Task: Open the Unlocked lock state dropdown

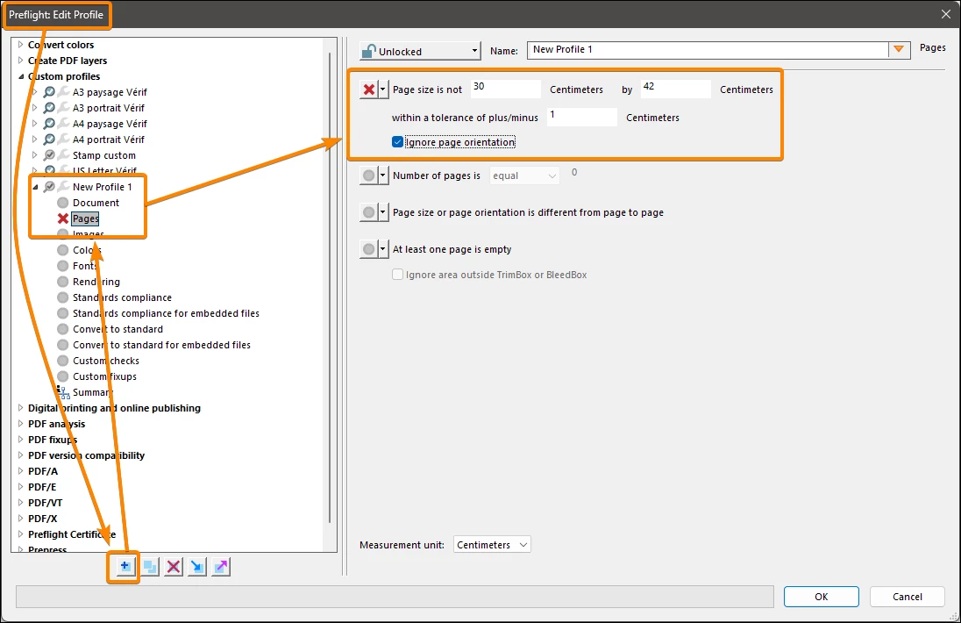Action: [420, 51]
